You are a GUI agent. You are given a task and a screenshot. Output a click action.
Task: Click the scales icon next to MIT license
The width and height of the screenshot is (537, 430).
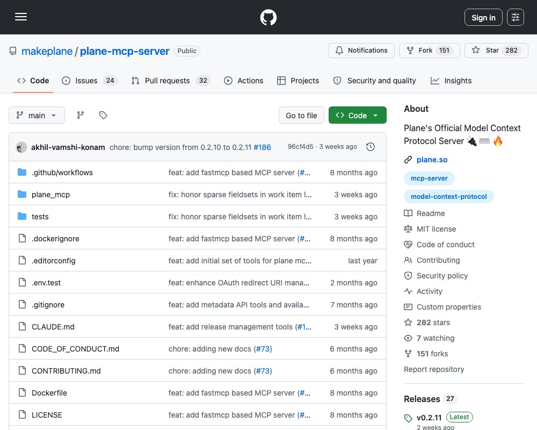tap(408, 229)
